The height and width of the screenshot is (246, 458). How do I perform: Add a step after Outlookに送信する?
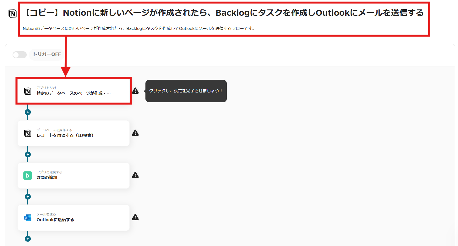point(28,239)
